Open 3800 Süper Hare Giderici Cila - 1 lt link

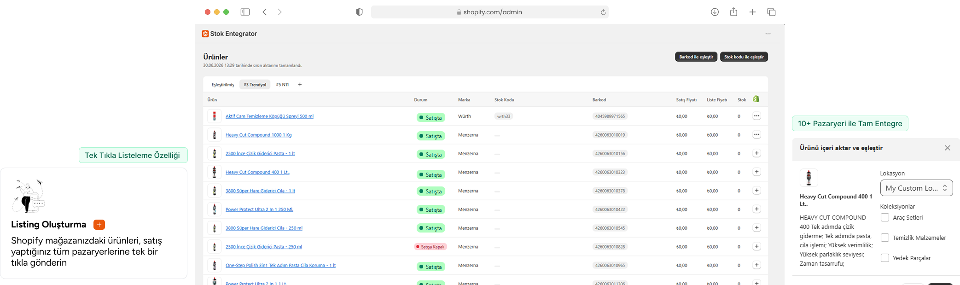point(260,191)
